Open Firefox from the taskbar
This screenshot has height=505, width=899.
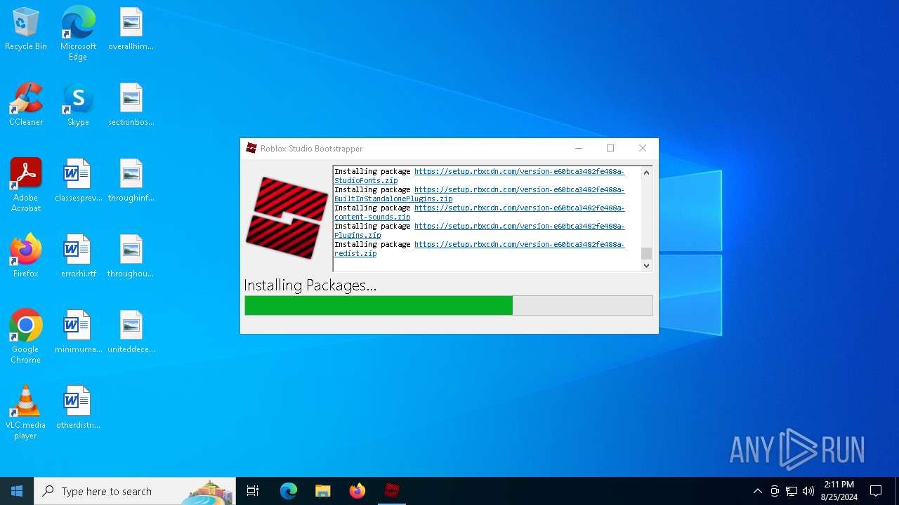coord(357,491)
